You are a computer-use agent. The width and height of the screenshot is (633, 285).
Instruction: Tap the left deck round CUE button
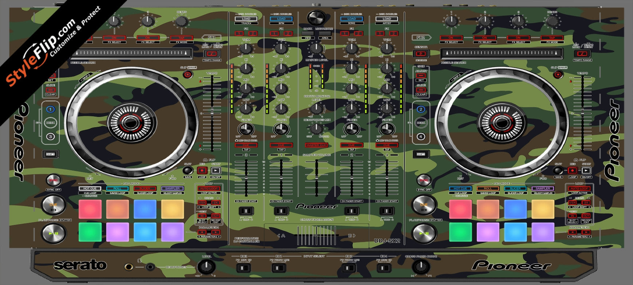(x=54, y=205)
